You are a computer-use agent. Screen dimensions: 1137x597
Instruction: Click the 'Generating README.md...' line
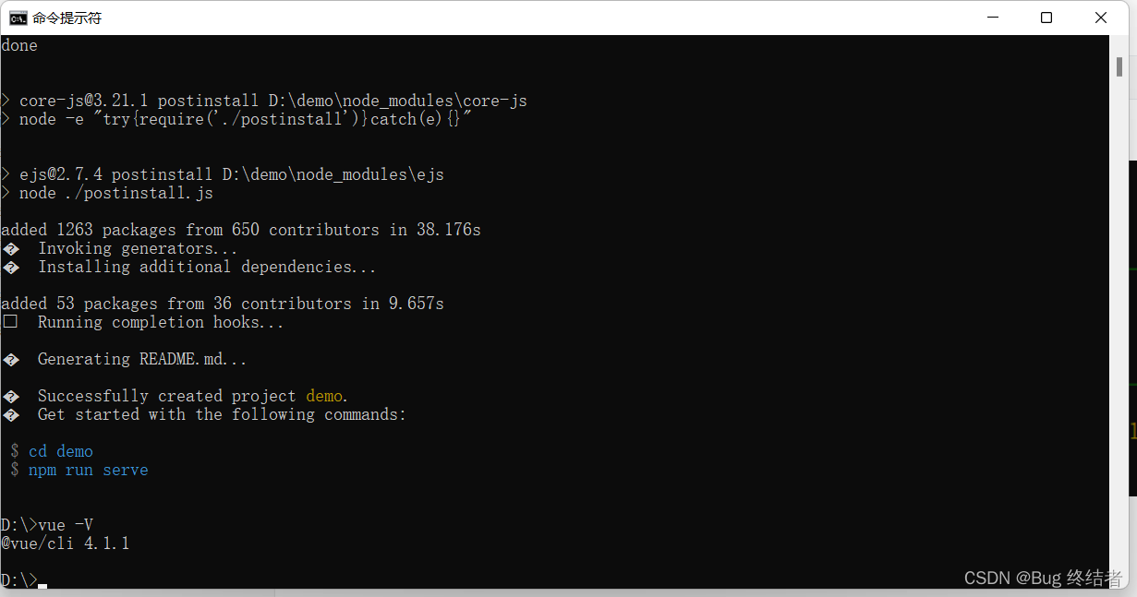[x=142, y=359]
